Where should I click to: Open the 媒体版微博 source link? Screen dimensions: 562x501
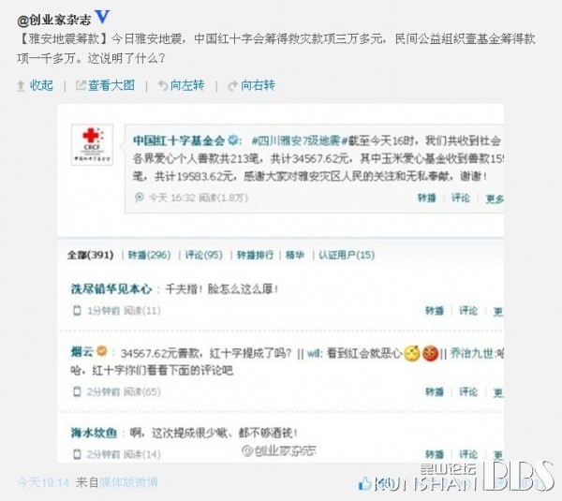128,482
